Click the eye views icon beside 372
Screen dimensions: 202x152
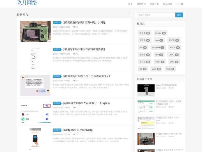point(74,54)
